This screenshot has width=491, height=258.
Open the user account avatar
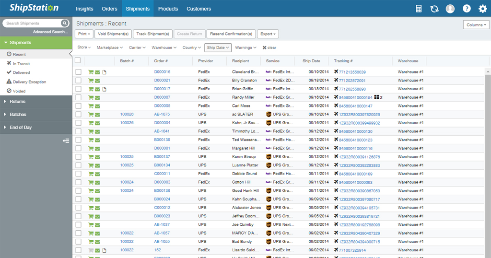450,9
